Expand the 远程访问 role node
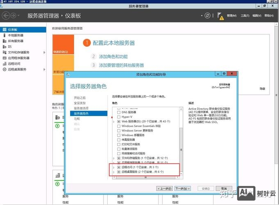279x205 pixels. 114,167
